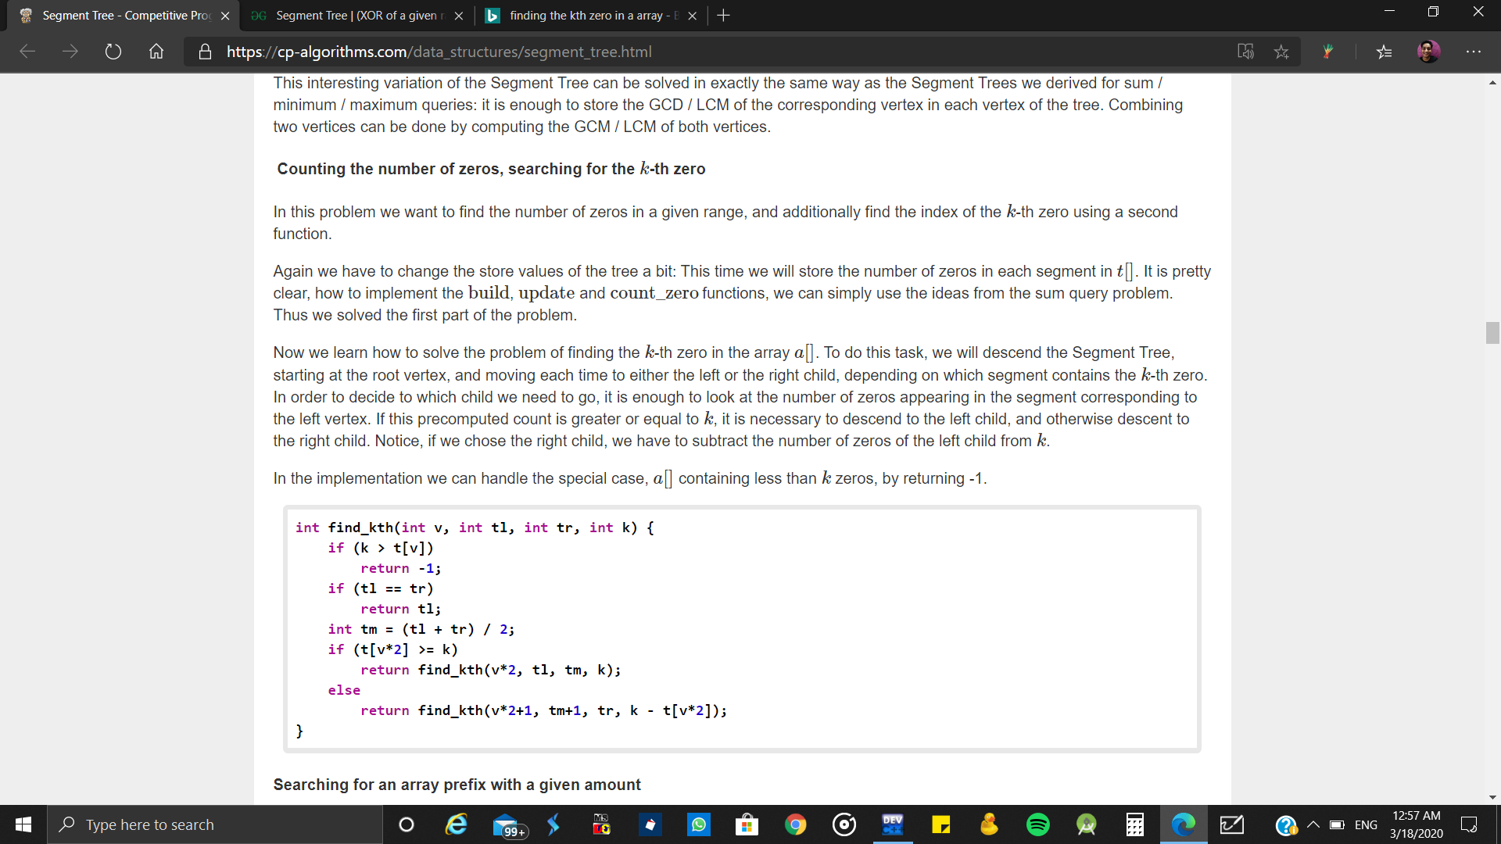Open the notifications tray icon
The image size is (1501, 844).
pyautogui.click(x=1469, y=824)
